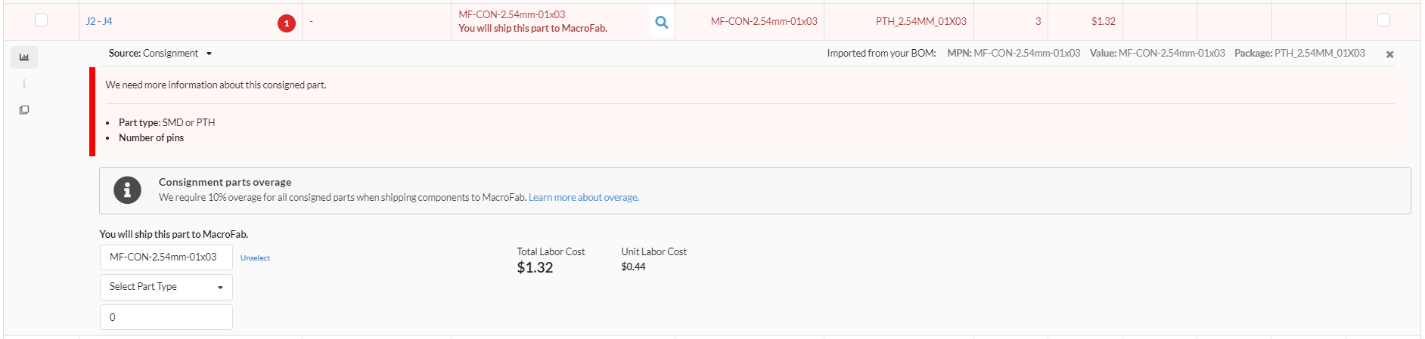Follow the Learn more about overage link
The width and height of the screenshot is (1425, 339).
tap(583, 198)
